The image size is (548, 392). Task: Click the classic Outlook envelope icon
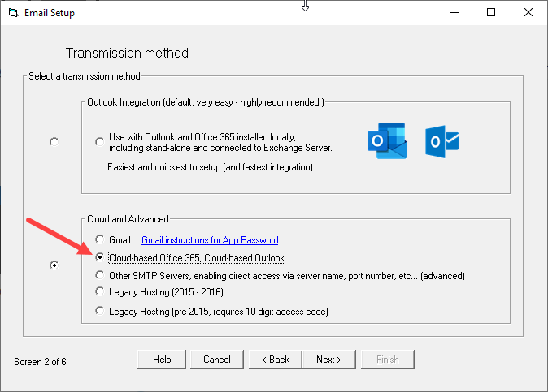(441, 141)
